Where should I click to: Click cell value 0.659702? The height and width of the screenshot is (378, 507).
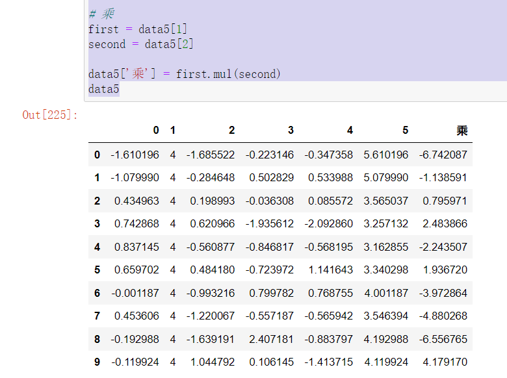click(136, 270)
